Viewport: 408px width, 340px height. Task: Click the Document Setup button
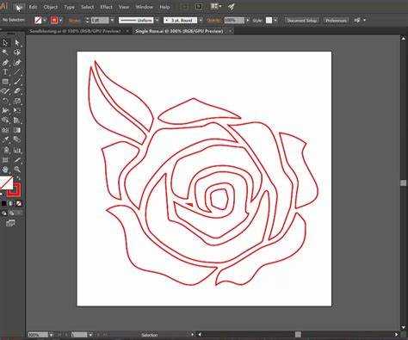tap(302, 21)
